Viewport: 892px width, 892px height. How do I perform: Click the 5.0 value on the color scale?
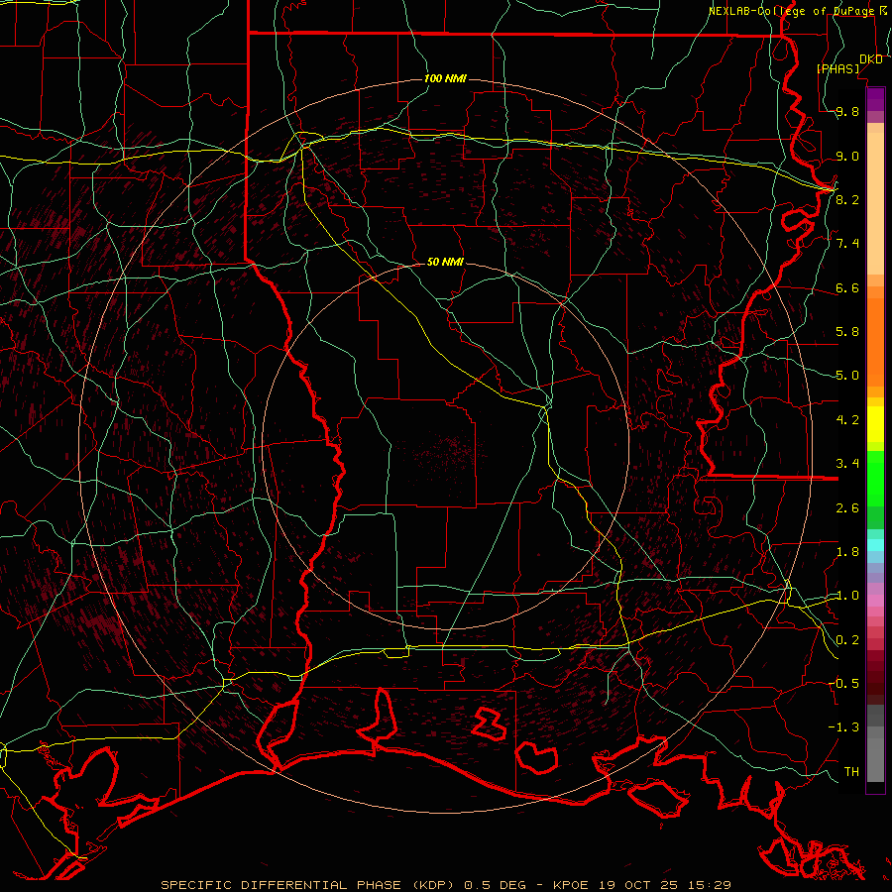coord(847,376)
